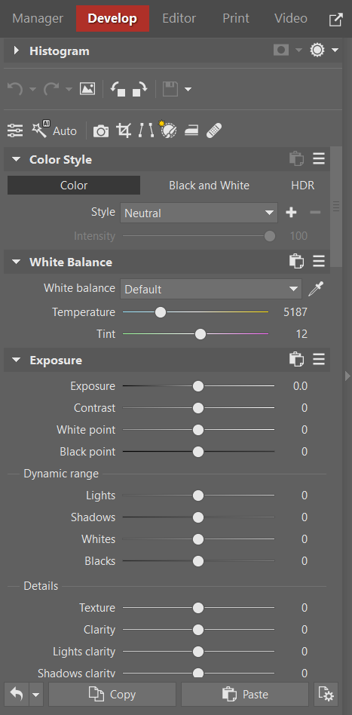Open the Print tab
The image size is (352, 715).
tap(236, 18)
